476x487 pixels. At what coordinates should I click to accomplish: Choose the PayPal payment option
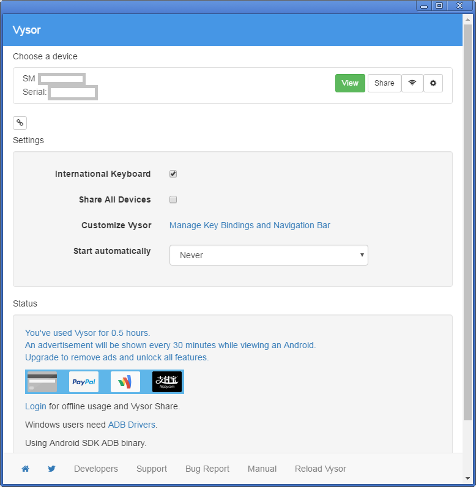[x=84, y=382]
